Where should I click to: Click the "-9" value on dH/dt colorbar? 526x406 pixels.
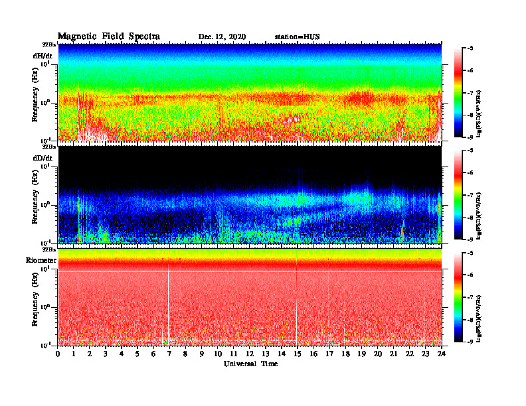tap(470, 137)
